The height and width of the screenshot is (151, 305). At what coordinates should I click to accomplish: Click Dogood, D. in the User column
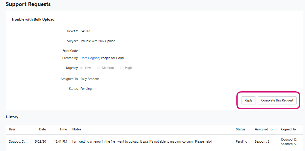point(17,141)
